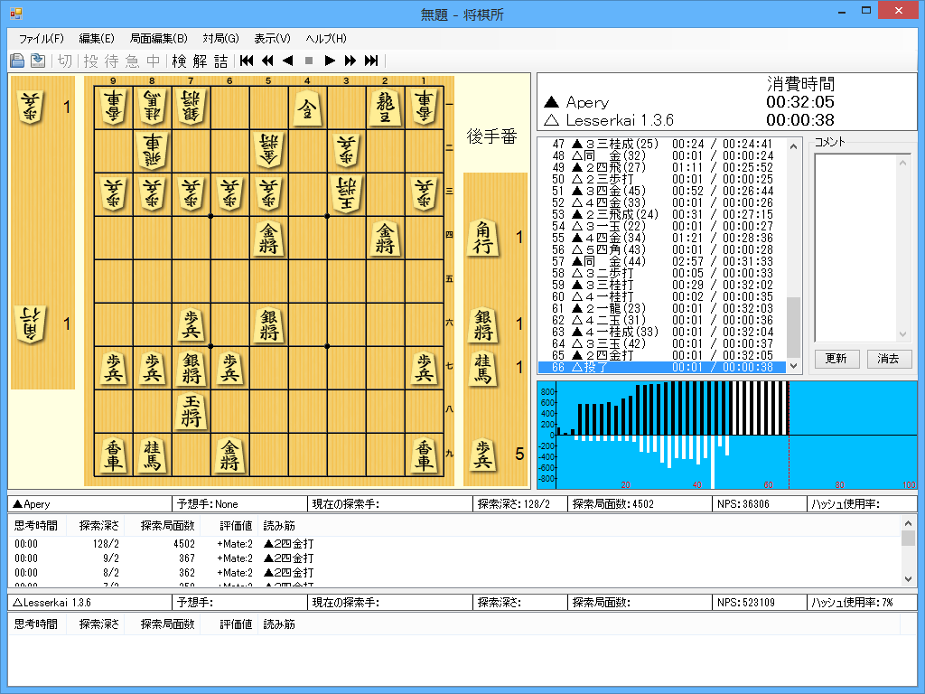
Task: Click the 消去 button
Action: [889, 359]
